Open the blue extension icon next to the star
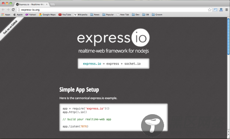Screen dimensions: 230x139 pyautogui.click(x=215, y=10)
